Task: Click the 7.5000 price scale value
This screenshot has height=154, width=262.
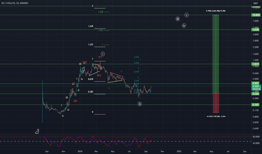Action: (x=256, y=21)
